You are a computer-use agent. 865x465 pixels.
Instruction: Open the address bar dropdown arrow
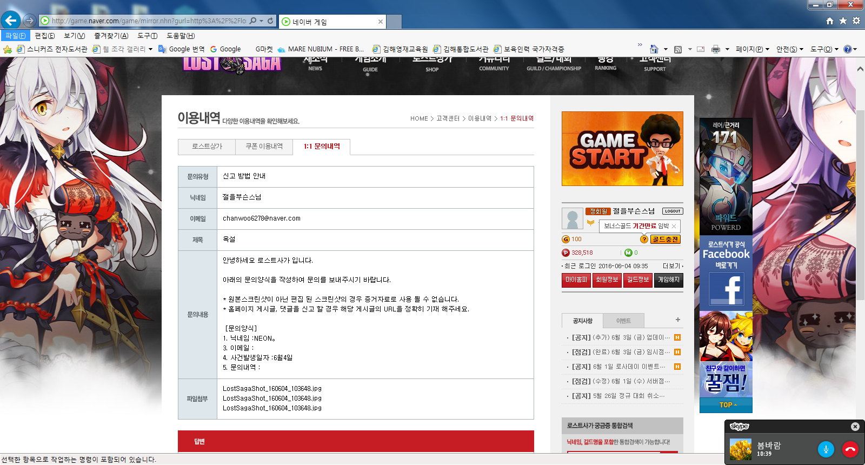pyautogui.click(x=262, y=21)
